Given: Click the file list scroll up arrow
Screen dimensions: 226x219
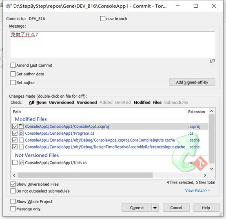Looking at the screenshot, I should [x=212, y=111].
